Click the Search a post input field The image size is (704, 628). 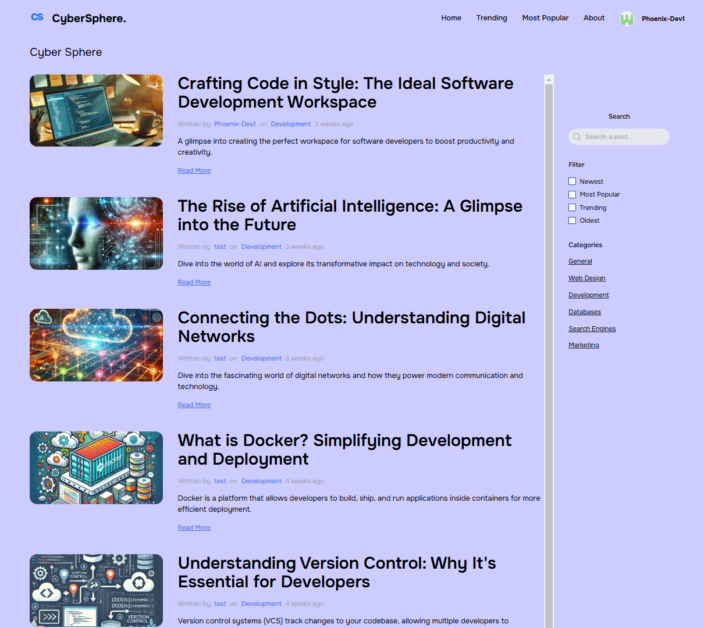tap(618, 137)
